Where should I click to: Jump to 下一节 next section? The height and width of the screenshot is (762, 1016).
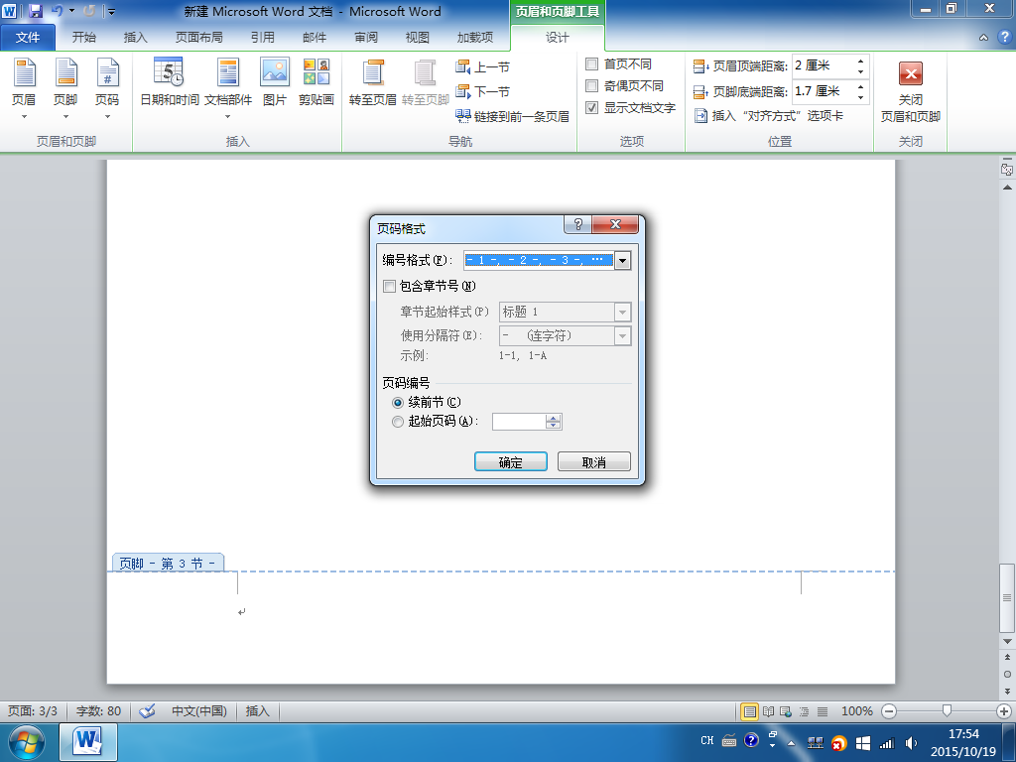[483, 91]
